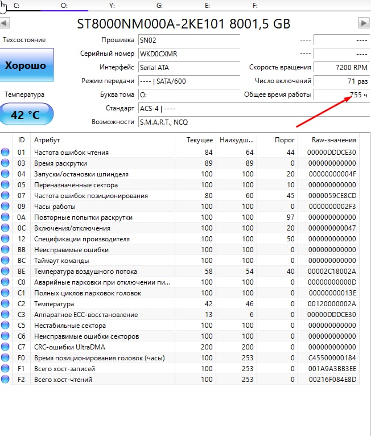
Task: Click the ID column header
Action: [22, 140]
